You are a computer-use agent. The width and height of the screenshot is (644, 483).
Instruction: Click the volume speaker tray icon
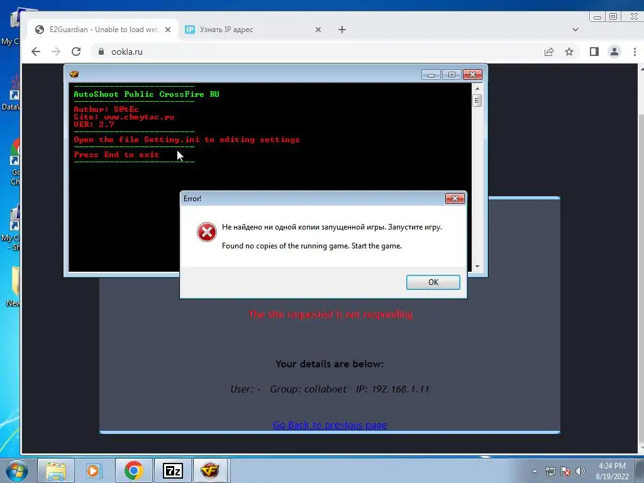click(x=580, y=471)
